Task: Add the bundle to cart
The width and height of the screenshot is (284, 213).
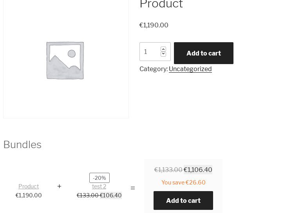Action: click(x=183, y=200)
